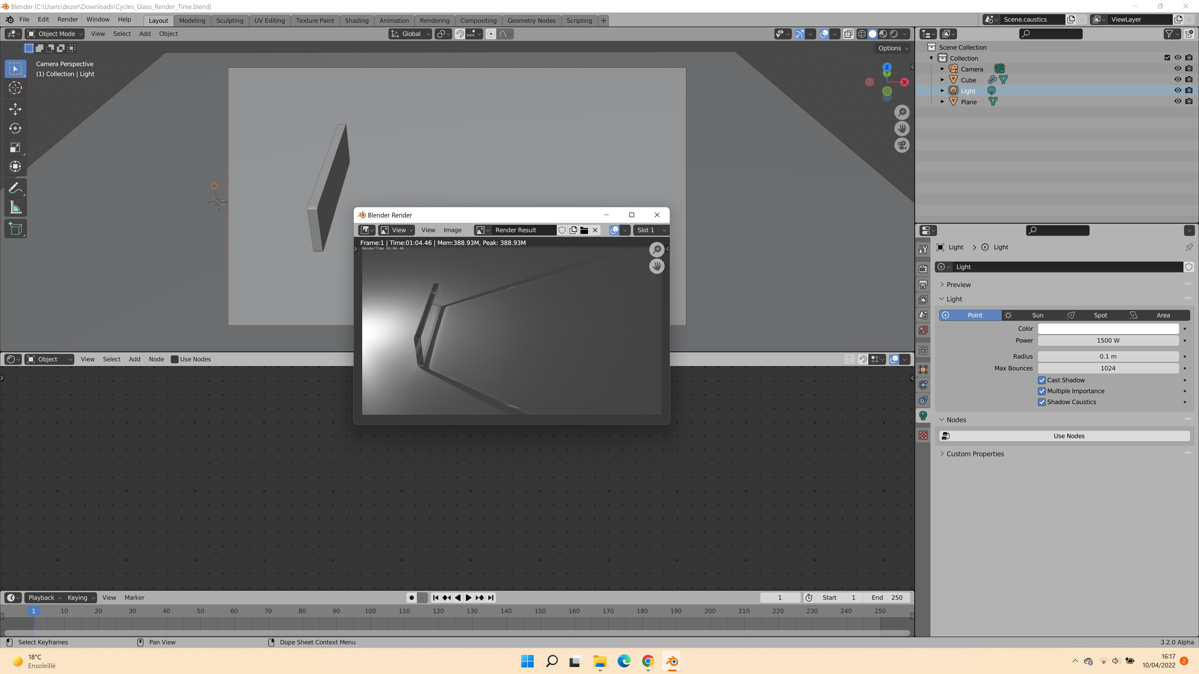1199x674 pixels.
Task: Click the Use Nodes button in properties
Action: tap(1064, 436)
